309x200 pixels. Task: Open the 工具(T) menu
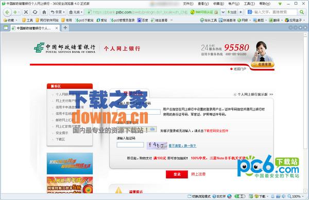coord(249,4)
